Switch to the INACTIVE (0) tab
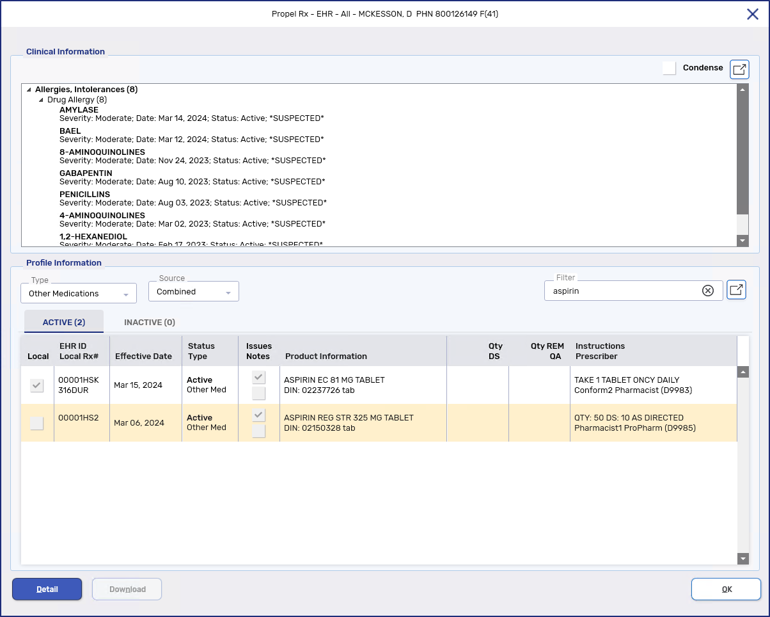Image resolution: width=770 pixels, height=617 pixels. (x=149, y=323)
